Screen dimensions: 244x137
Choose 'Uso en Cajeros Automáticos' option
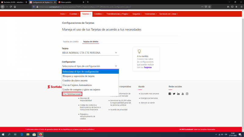77,85
